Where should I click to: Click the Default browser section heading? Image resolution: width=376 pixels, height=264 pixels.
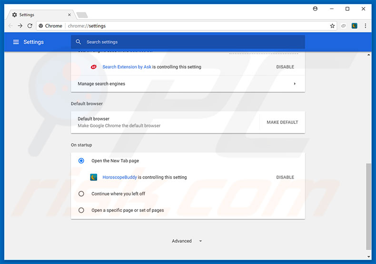pos(87,104)
